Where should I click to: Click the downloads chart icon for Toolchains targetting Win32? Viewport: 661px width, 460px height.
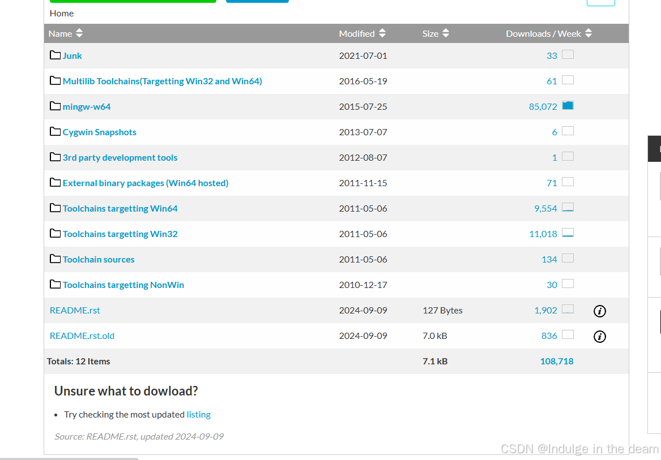[568, 233]
